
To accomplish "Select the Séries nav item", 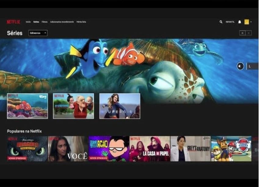I will (x=36, y=22).
